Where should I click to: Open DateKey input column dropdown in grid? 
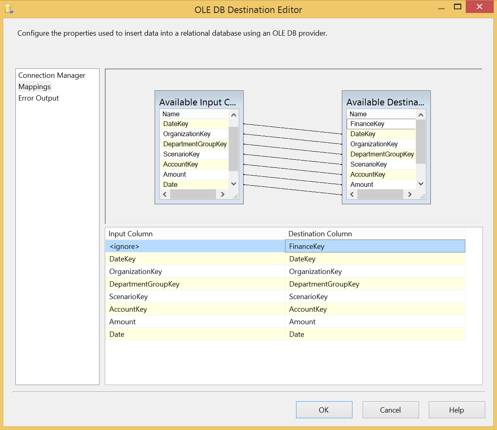tap(195, 259)
